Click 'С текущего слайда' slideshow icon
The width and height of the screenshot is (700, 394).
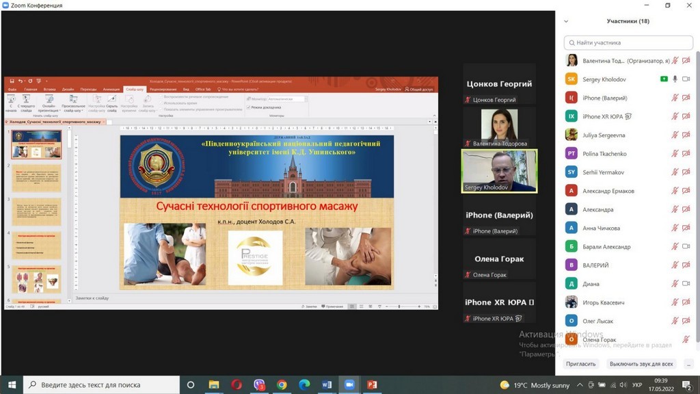(x=27, y=103)
